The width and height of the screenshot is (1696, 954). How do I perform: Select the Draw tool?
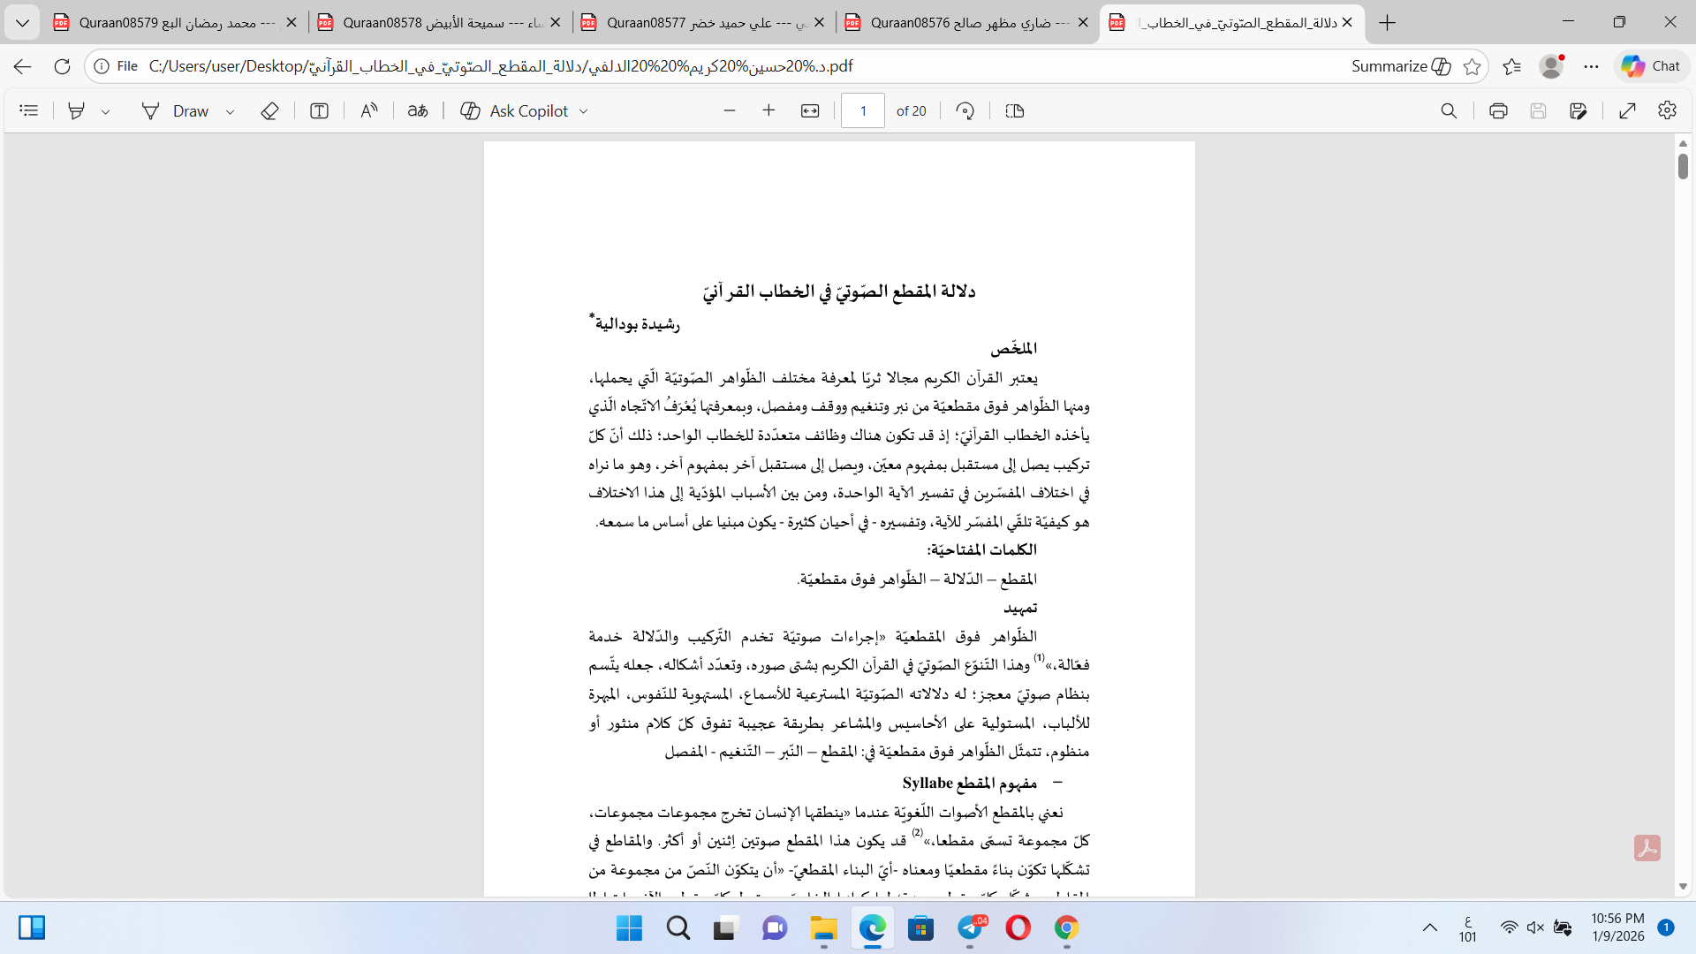pyautogui.click(x=176, y=110)
